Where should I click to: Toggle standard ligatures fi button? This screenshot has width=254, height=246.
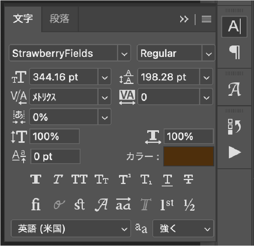36,204
